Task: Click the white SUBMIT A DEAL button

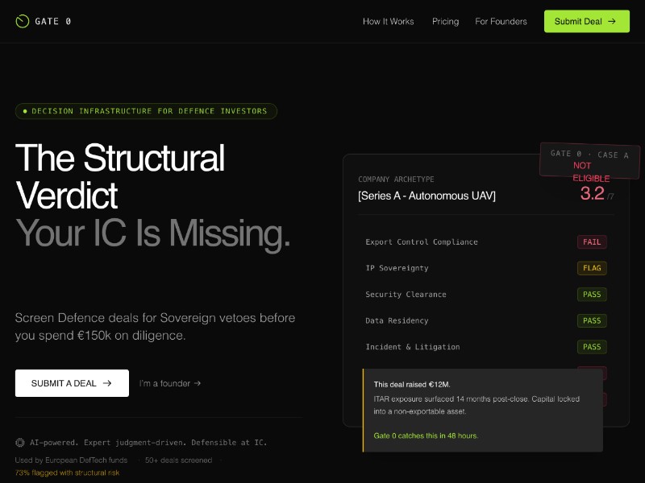Action: 72,383
